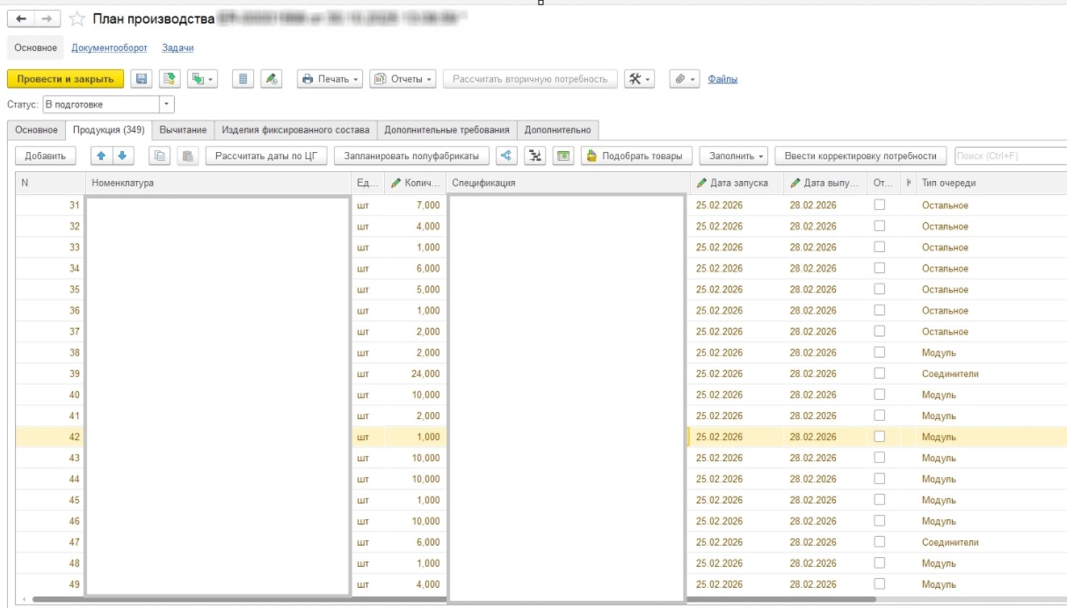Expand the Отчеты dropdown
This screenshot has height=608, width=1067.
(403, 80)
